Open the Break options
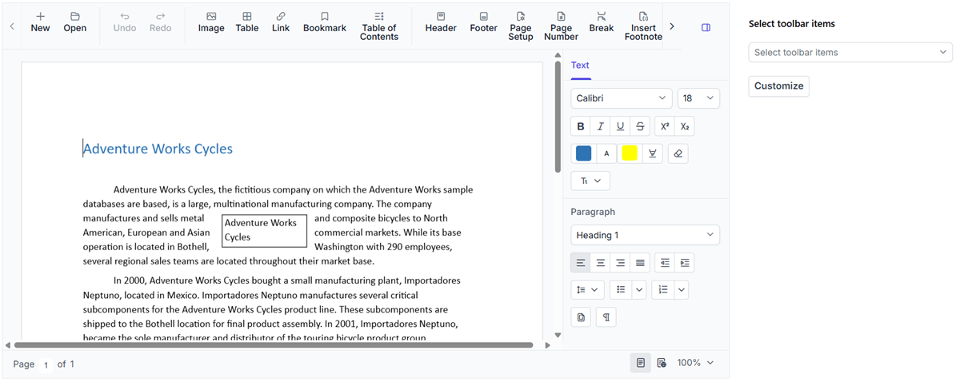Image resolution: width=960 pixels, height=382 pixels. 602,22
